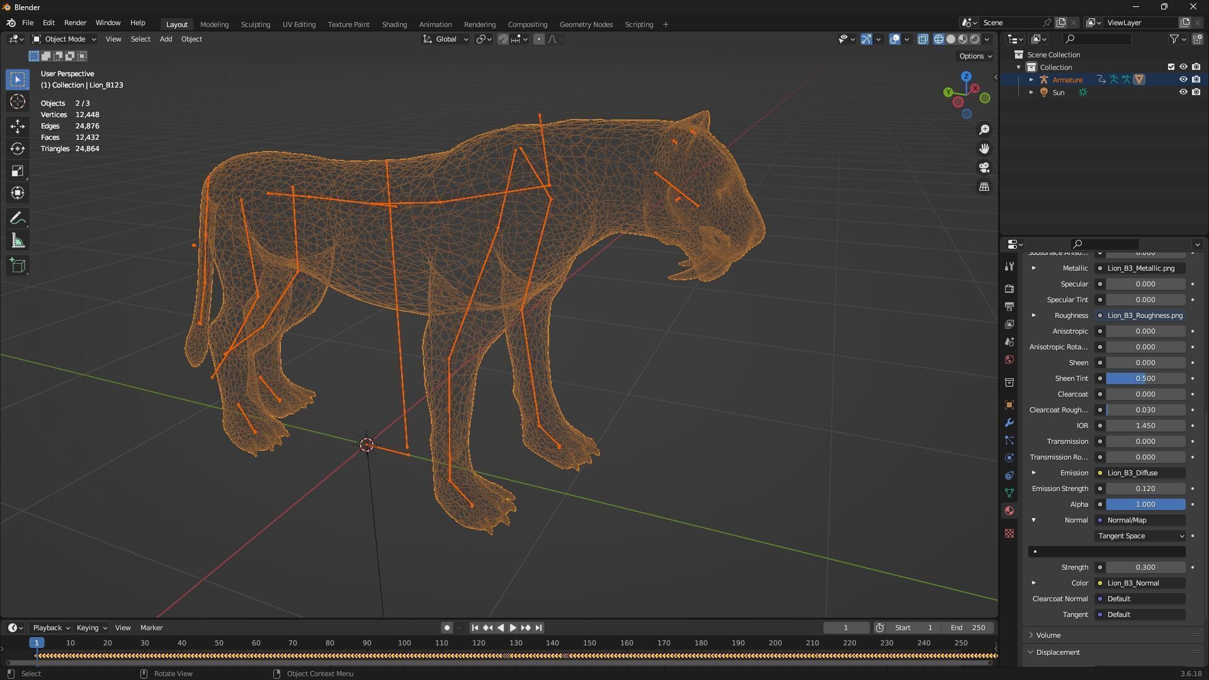Viewport: 1209px width, 680px height.
Task: Toggle the camera view icon
Action: point(984,167)
